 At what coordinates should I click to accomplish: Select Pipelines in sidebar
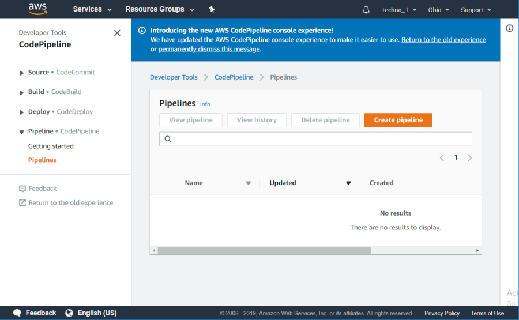pyautogui.click(x=42, y=160)
